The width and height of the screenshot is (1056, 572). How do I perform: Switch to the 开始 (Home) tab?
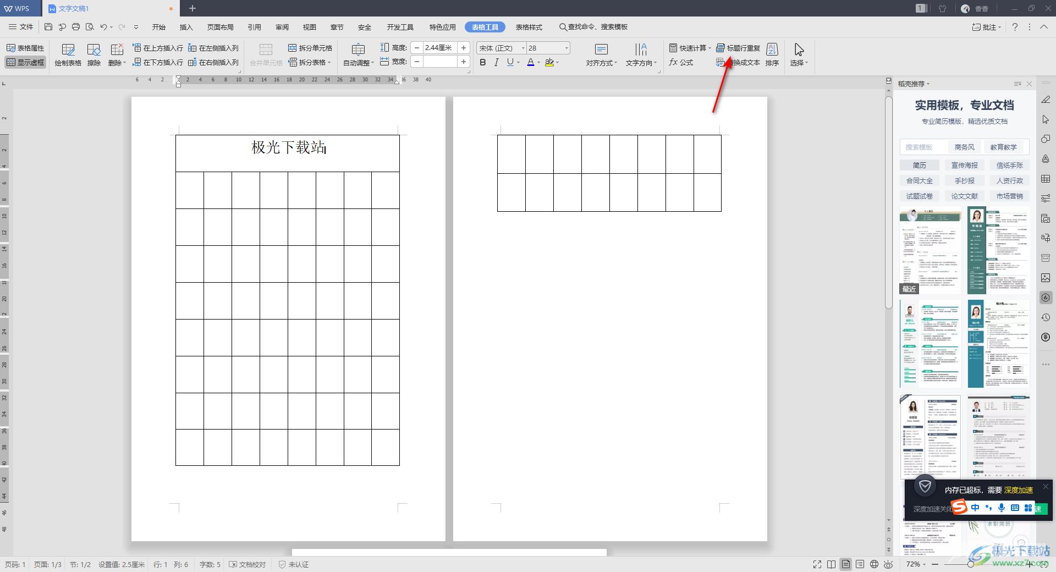coord(159,27)
